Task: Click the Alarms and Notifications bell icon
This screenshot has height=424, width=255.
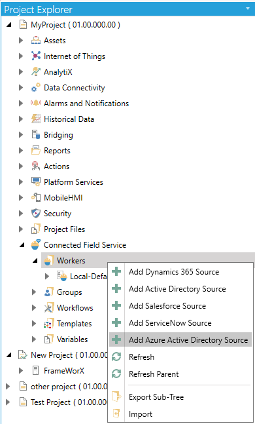Action: [36, 103]
